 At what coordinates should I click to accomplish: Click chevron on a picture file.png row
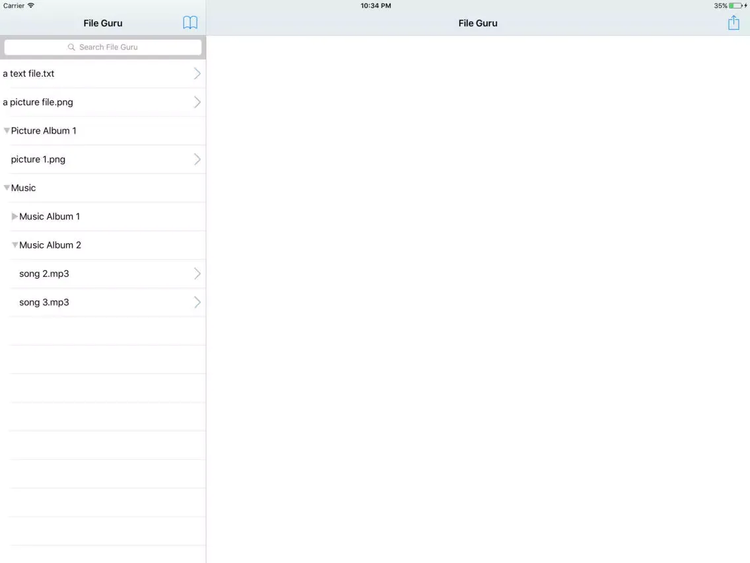pos(197,102)
